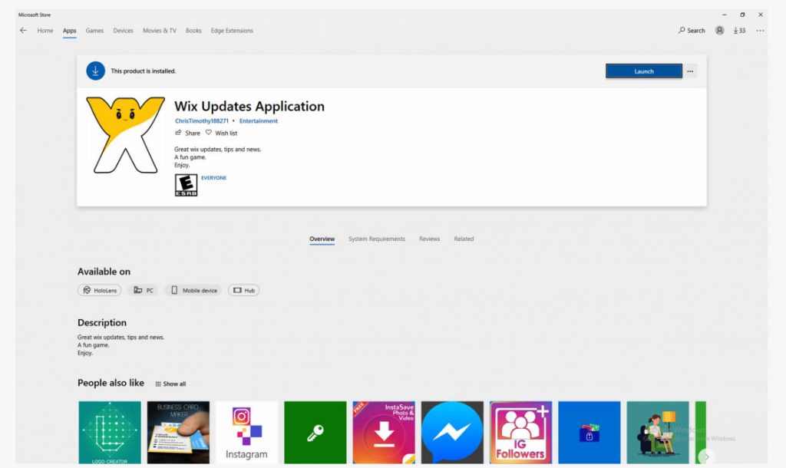The width and height of the screenshot is (786, 468).
Task: Open the Store search
Action: point(692,31)
